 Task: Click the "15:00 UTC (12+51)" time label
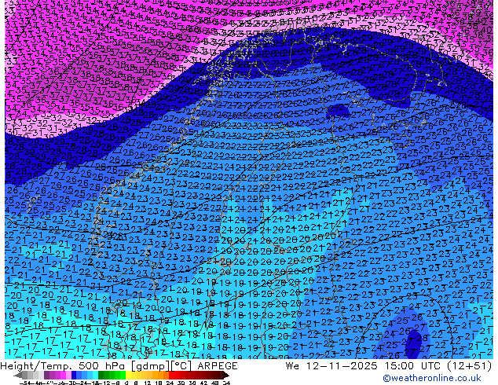click(x=438, y=366)
